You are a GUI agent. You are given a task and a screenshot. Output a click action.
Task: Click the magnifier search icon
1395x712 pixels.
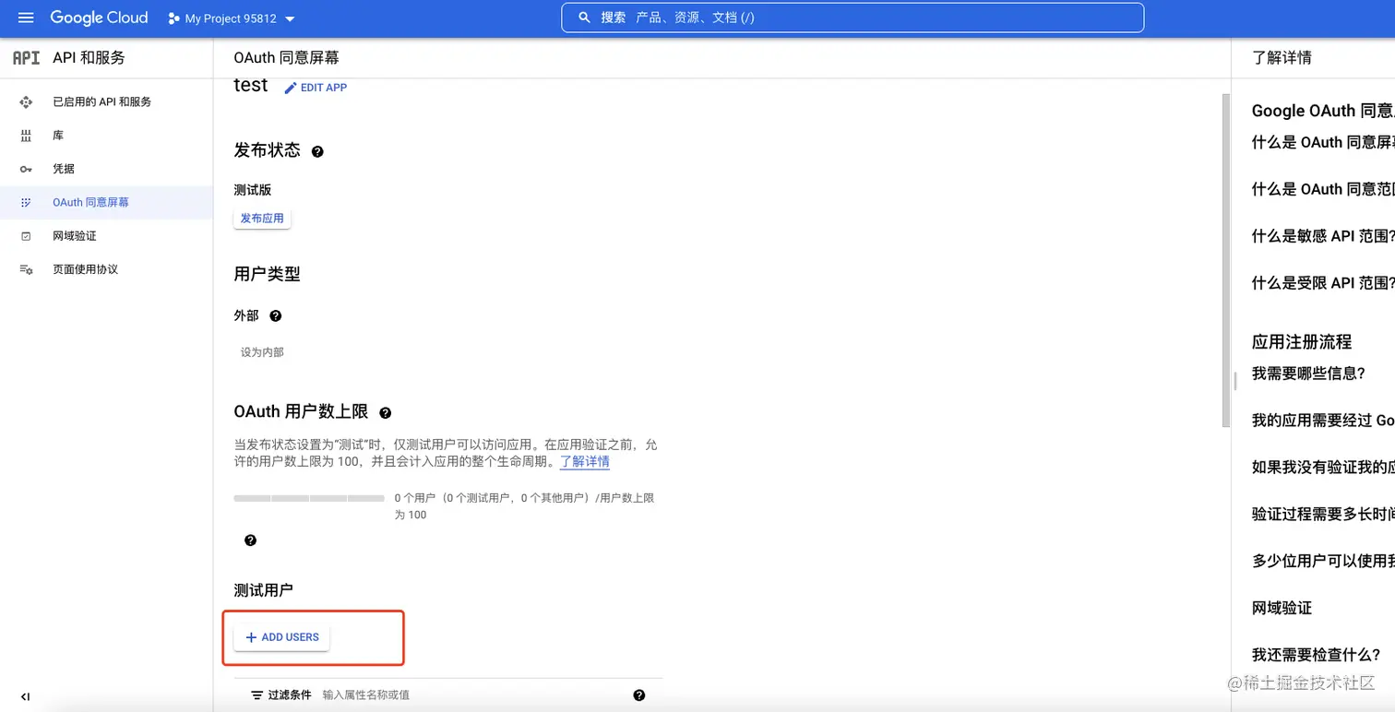(x=584, y=18)
